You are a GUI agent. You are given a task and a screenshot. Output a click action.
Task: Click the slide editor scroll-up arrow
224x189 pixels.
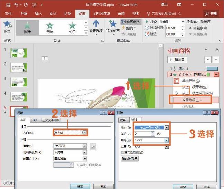click(161, 46)
